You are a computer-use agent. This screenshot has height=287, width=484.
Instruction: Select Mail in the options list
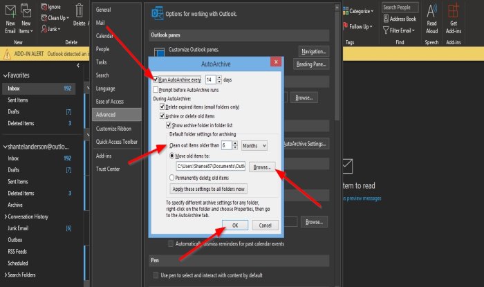click(100, 23)
